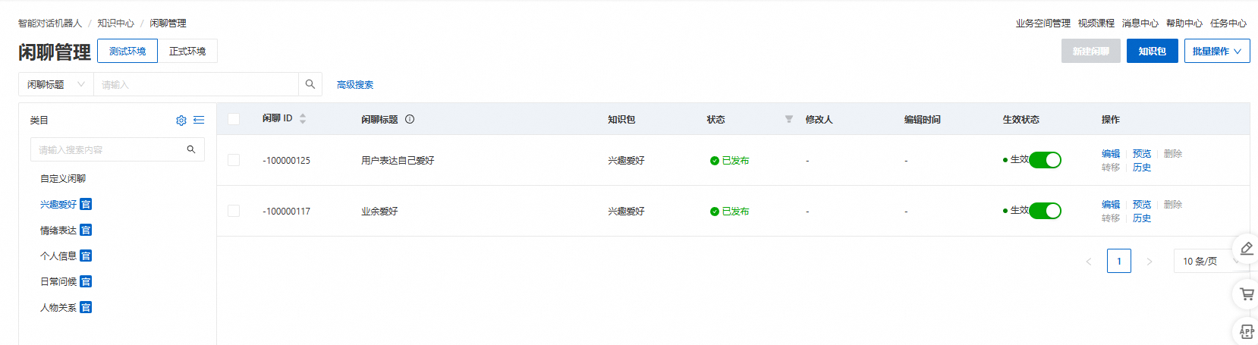Open the floating shopping cart icon

[x=1247, y=294]
